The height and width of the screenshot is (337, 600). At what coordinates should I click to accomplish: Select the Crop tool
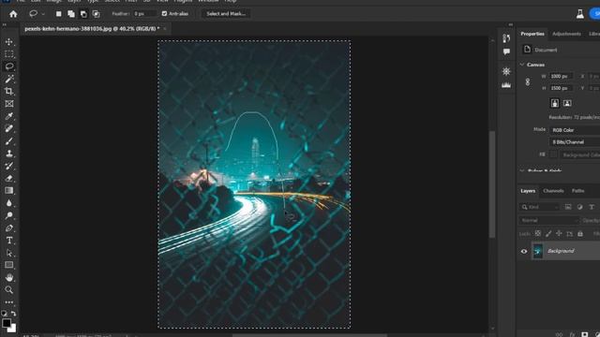click(x=9, y=92)
